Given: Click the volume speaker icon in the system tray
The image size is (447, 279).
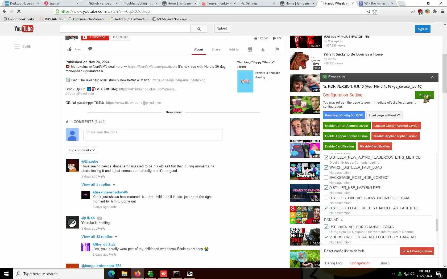Looking at the screenshot, I should pos(412,274).
